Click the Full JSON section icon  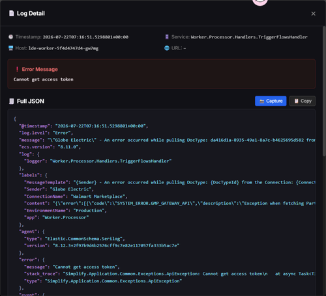11,101
